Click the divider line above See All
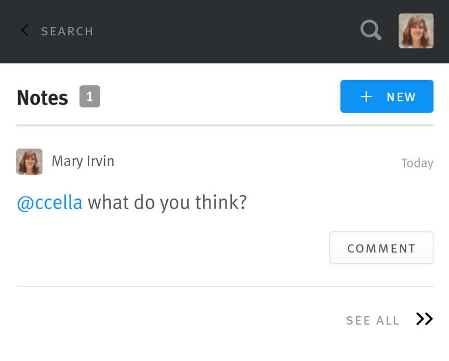 pyautogui.click(x=224, y=286)
